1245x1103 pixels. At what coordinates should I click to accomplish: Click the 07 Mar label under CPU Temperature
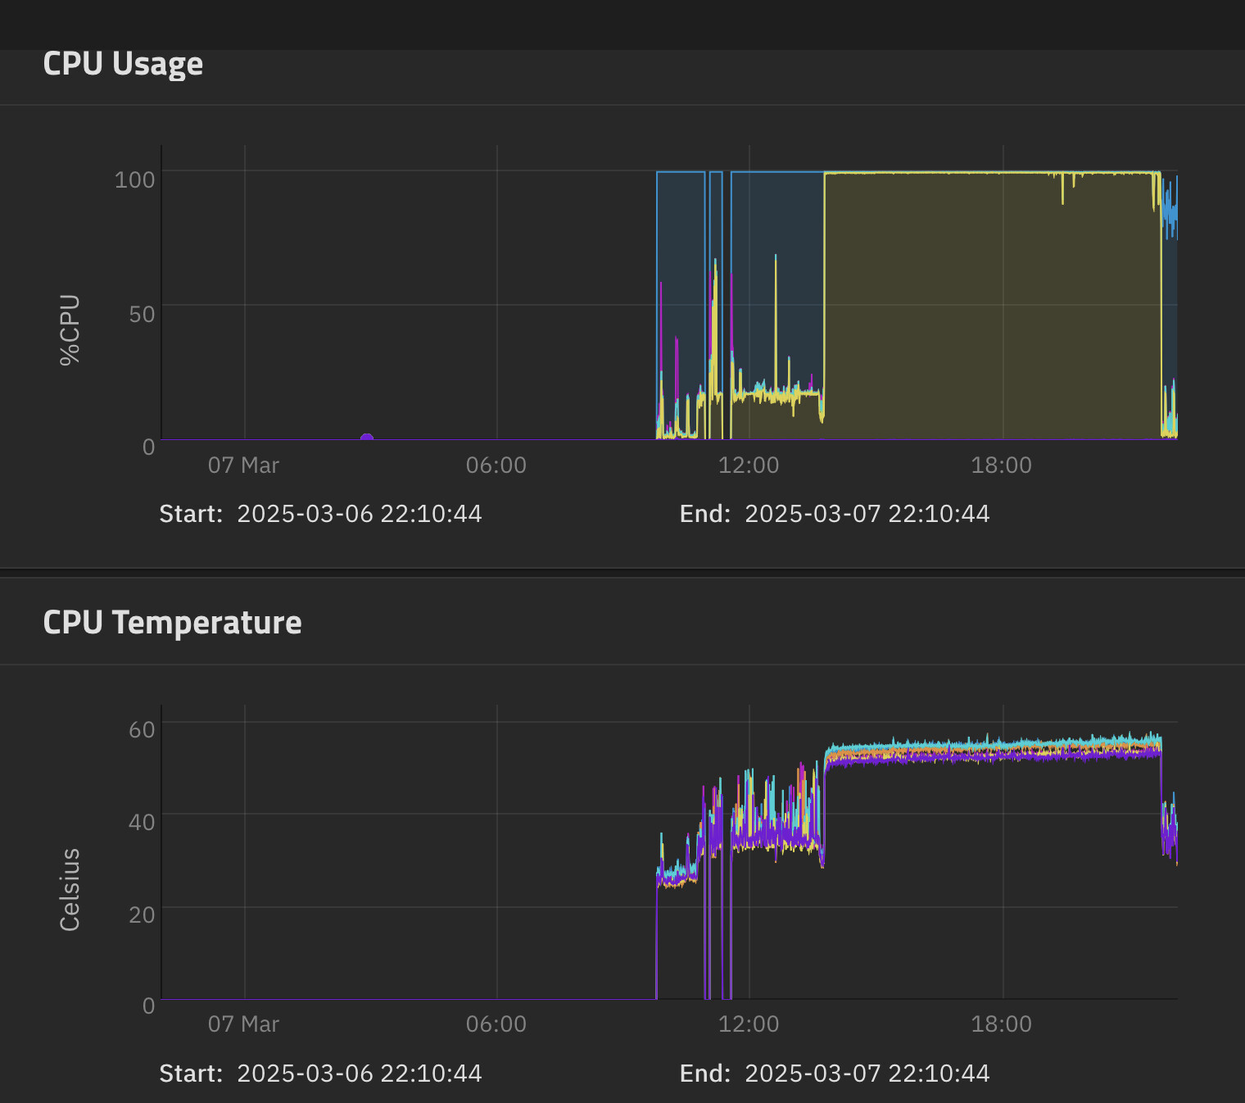pos(243,1024)
